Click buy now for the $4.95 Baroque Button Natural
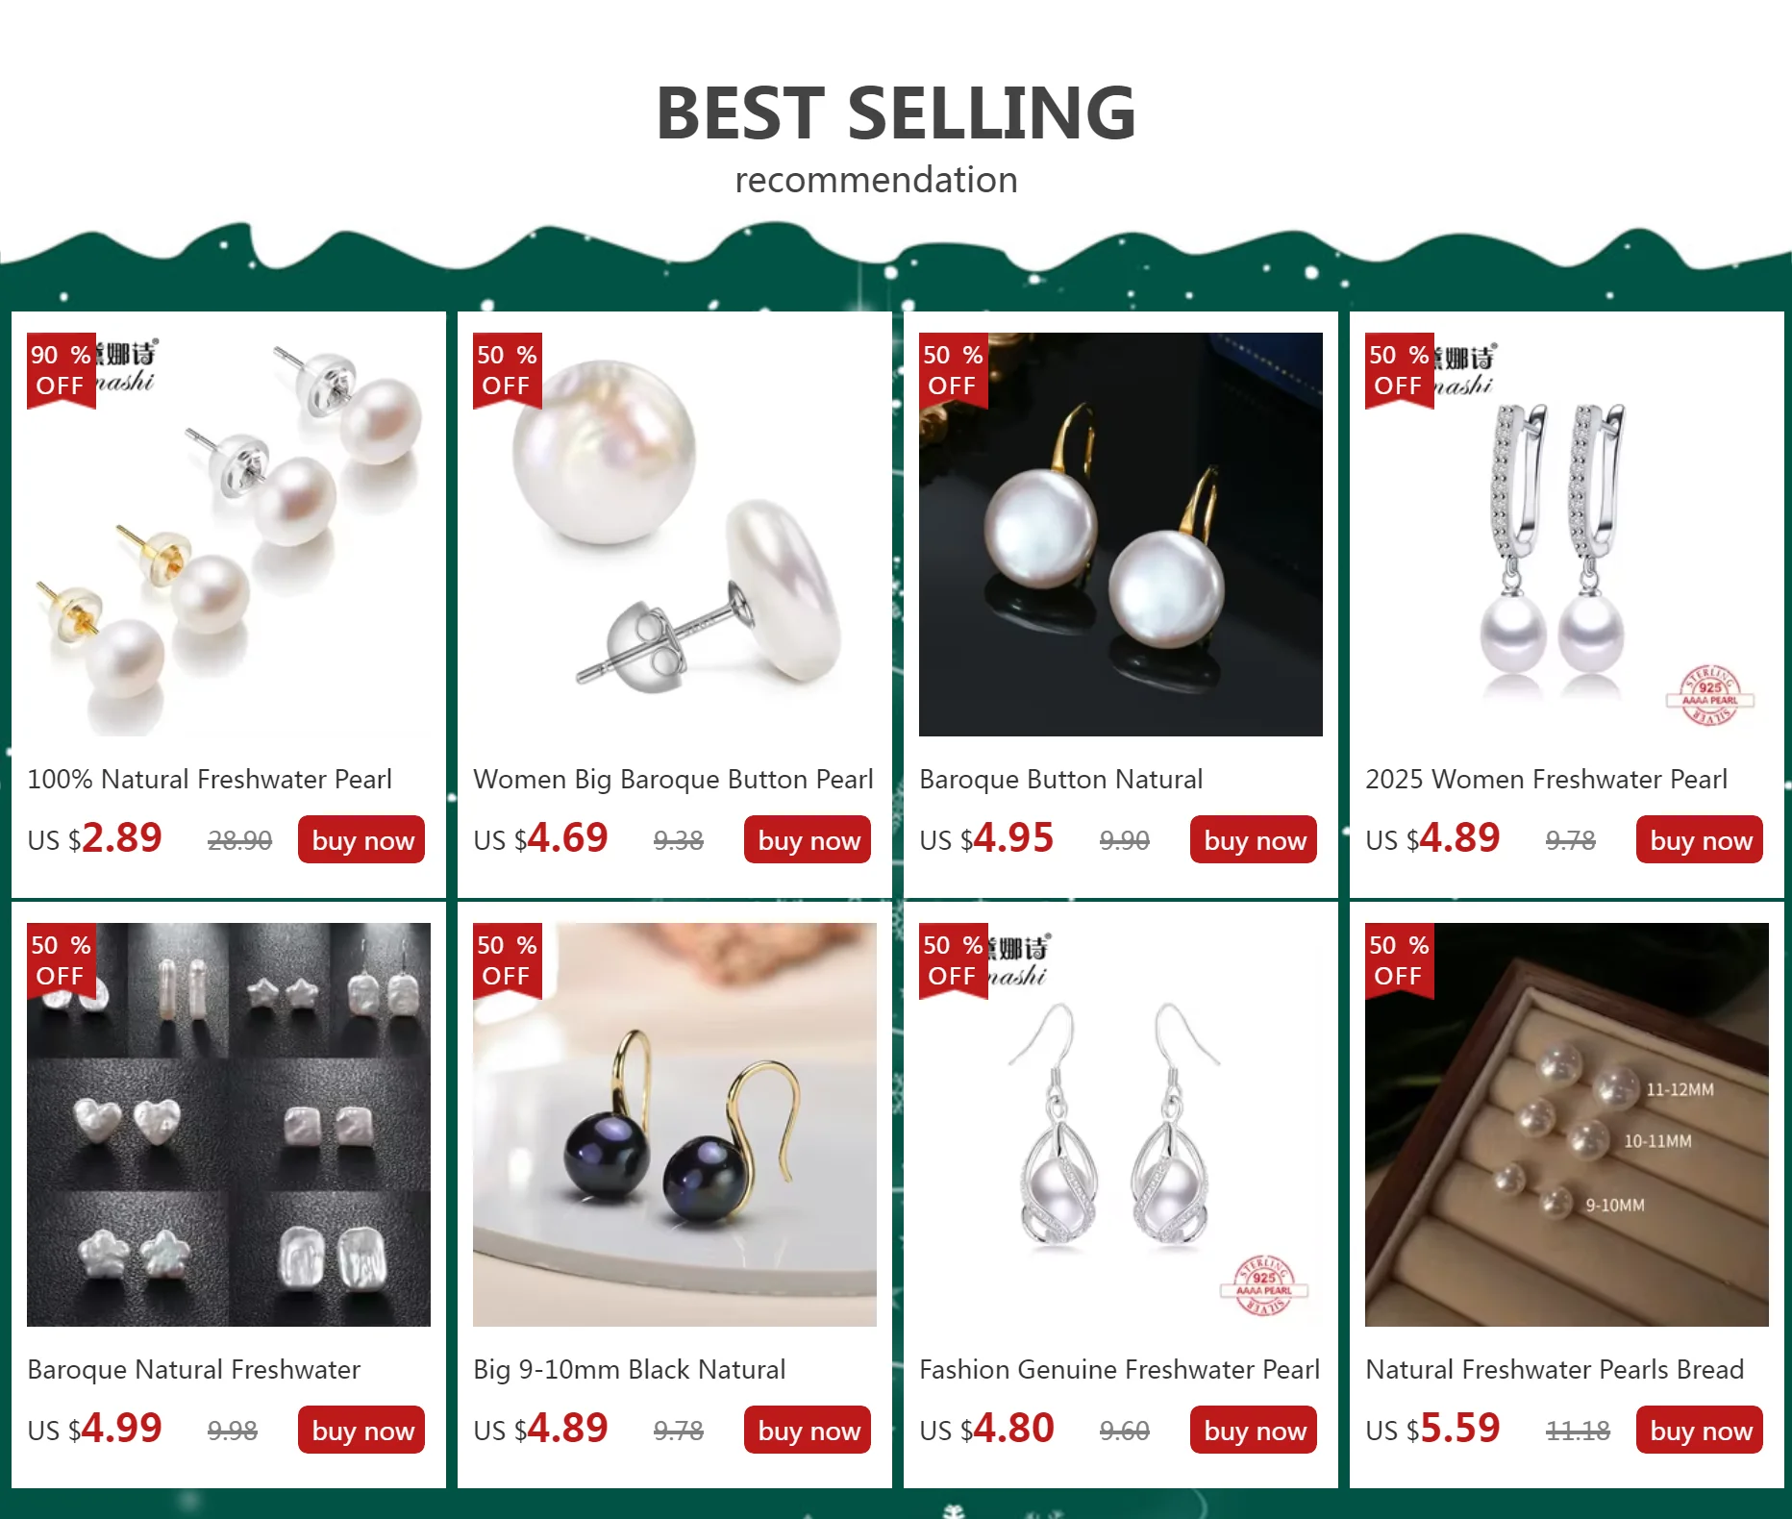1792x1519 pixels. coord(1254,839)
